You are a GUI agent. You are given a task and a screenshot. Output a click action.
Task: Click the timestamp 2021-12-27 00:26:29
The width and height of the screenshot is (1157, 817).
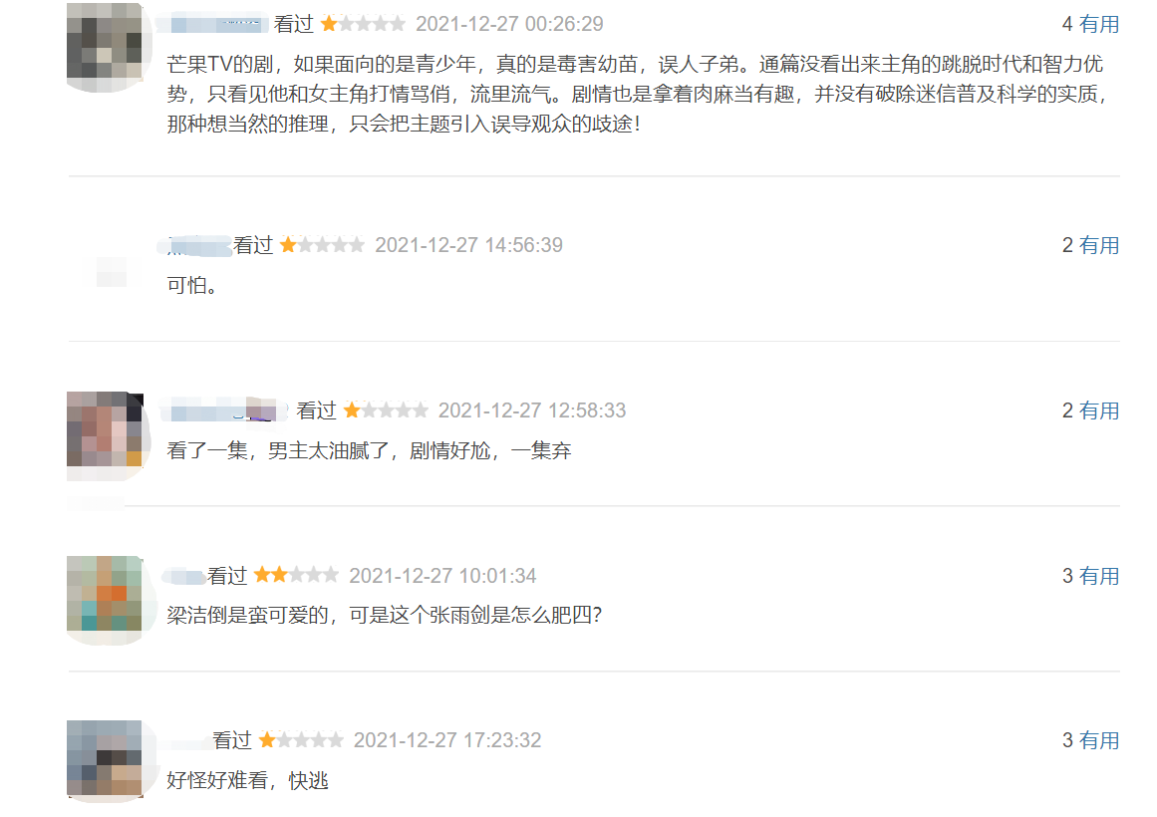pyautogui.click(x=510, y=24)
